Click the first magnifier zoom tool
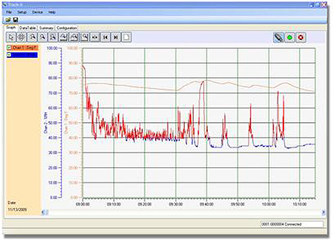335x243 pixels. coord(32,37)
